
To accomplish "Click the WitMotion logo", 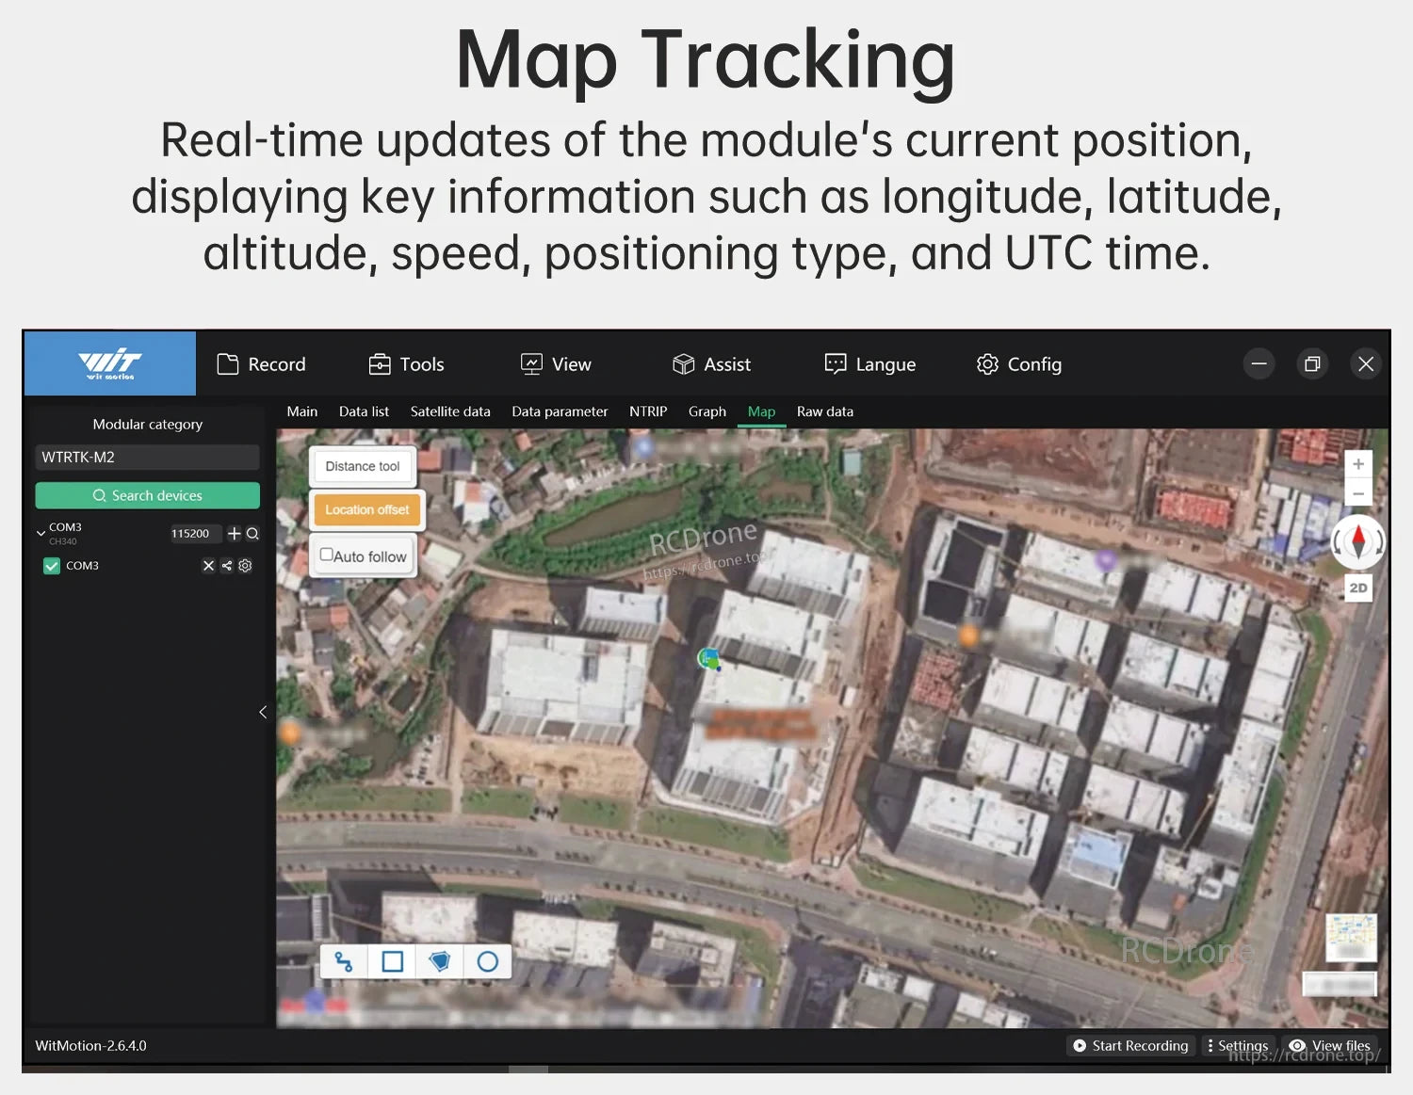I will coord(110,363).
